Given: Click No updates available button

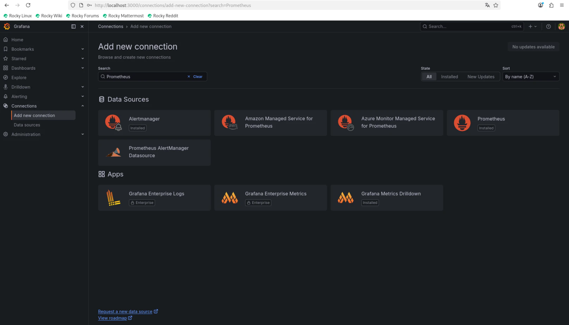Looking at the screenshot, I should pyautogui.click(x=533, y=47).
